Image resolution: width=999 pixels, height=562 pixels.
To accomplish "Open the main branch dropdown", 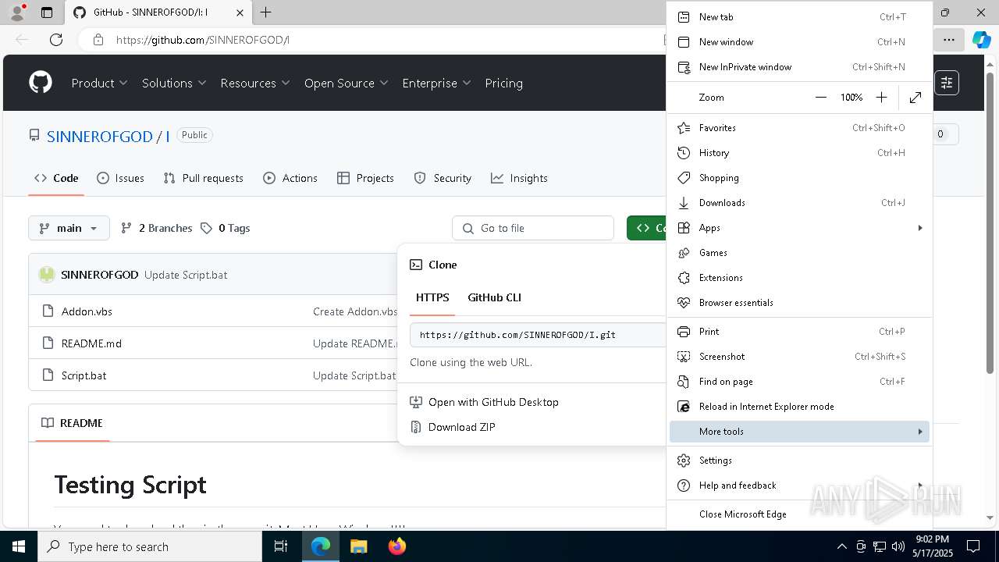I will click(x=69, y=228).
